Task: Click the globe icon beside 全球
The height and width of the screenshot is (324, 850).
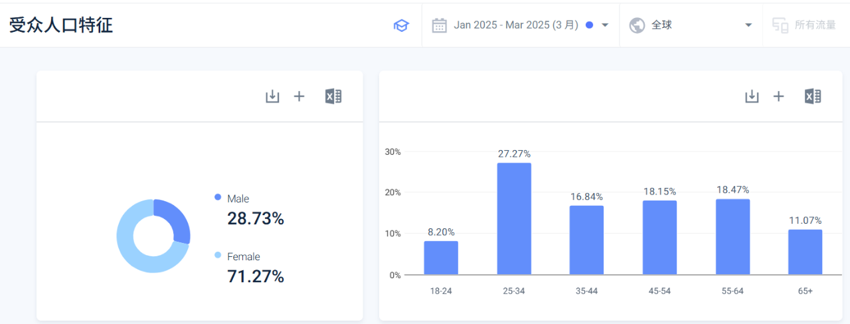Action: click(637, 25)
